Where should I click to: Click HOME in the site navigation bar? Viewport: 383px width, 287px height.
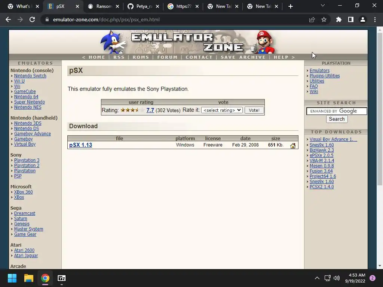(97, 57)
